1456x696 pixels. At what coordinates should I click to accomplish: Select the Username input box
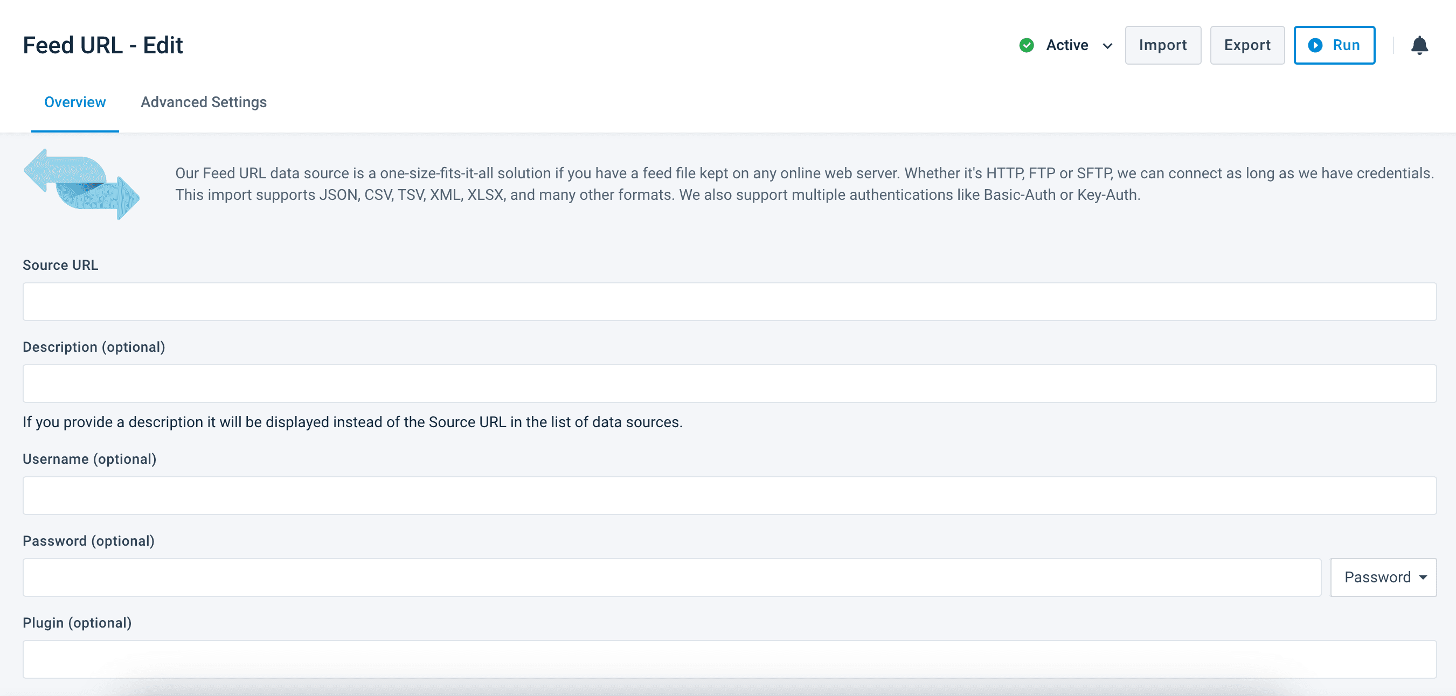click(x=729, y=496)
